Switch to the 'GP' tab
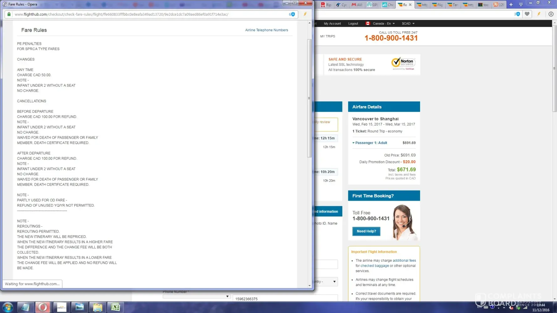 click(x=372, y=5)
